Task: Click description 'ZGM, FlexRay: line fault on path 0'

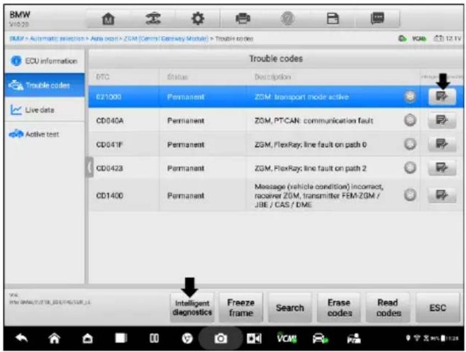Action: (x=310, y=144)
